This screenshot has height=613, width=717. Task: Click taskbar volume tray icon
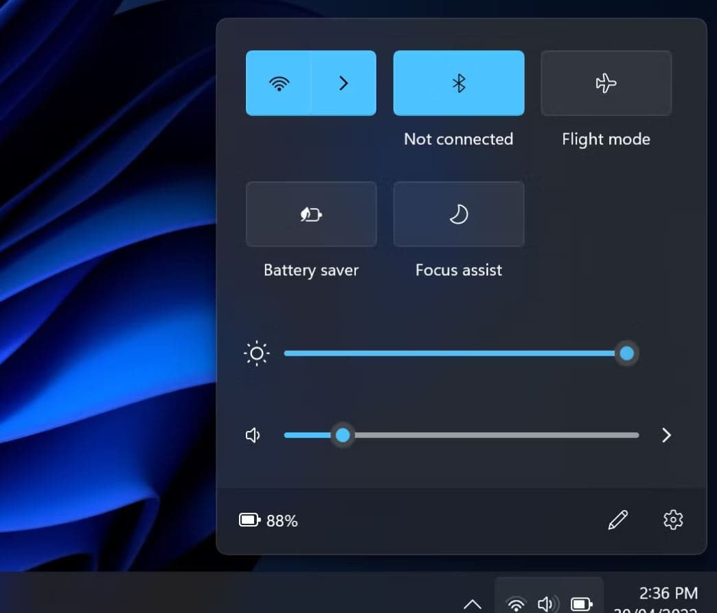(548, 604)
